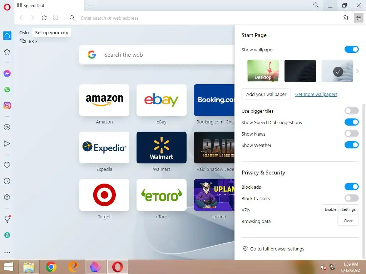Disable Show Weather switch
Viewport: 366px width, 274px height.
pyautogui.click(x=352, y=145)
